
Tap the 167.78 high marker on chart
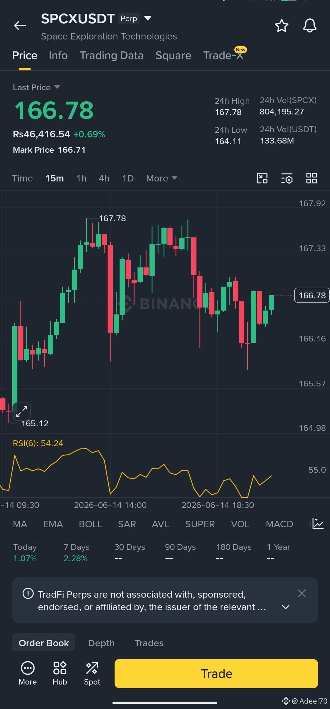112,218
